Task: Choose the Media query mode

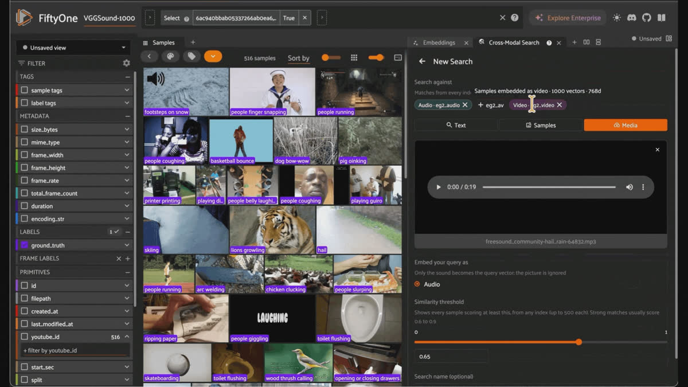Action: coord(626,125)
